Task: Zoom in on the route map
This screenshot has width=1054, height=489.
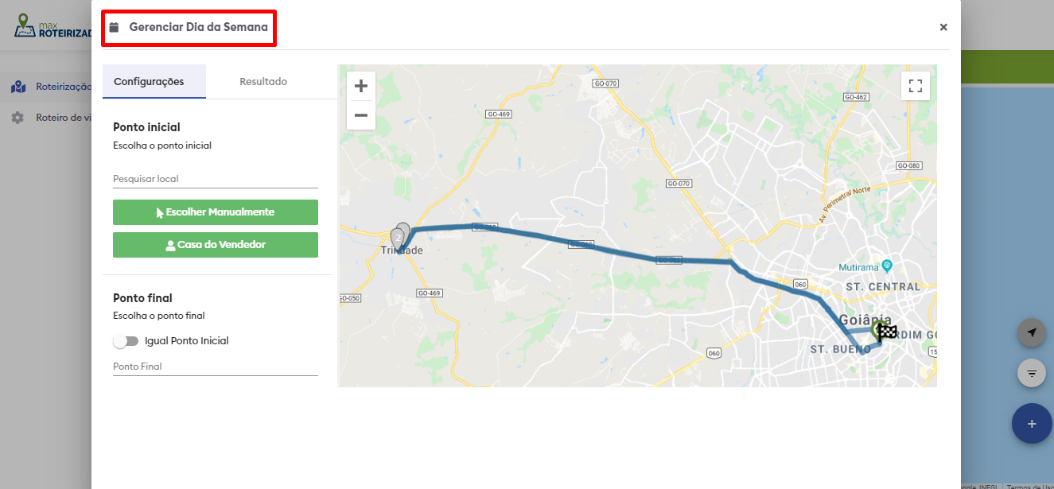Action: pyautogui.click(x=360, y=86)
